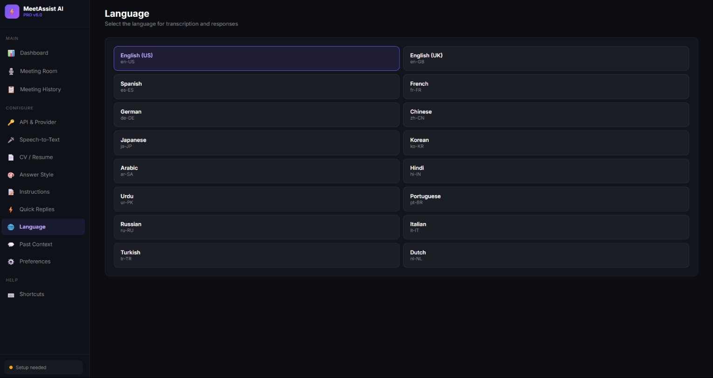Click the API & Provider key icon
This screenshot has height=378, width=713.
click(x=11, y=122)
